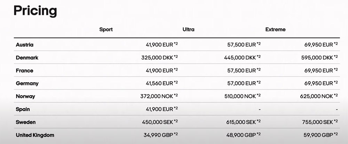Click Spain's 41,900 EUR Sport price
This screenshot has width=348, height=144.
[x=159, y=109]
